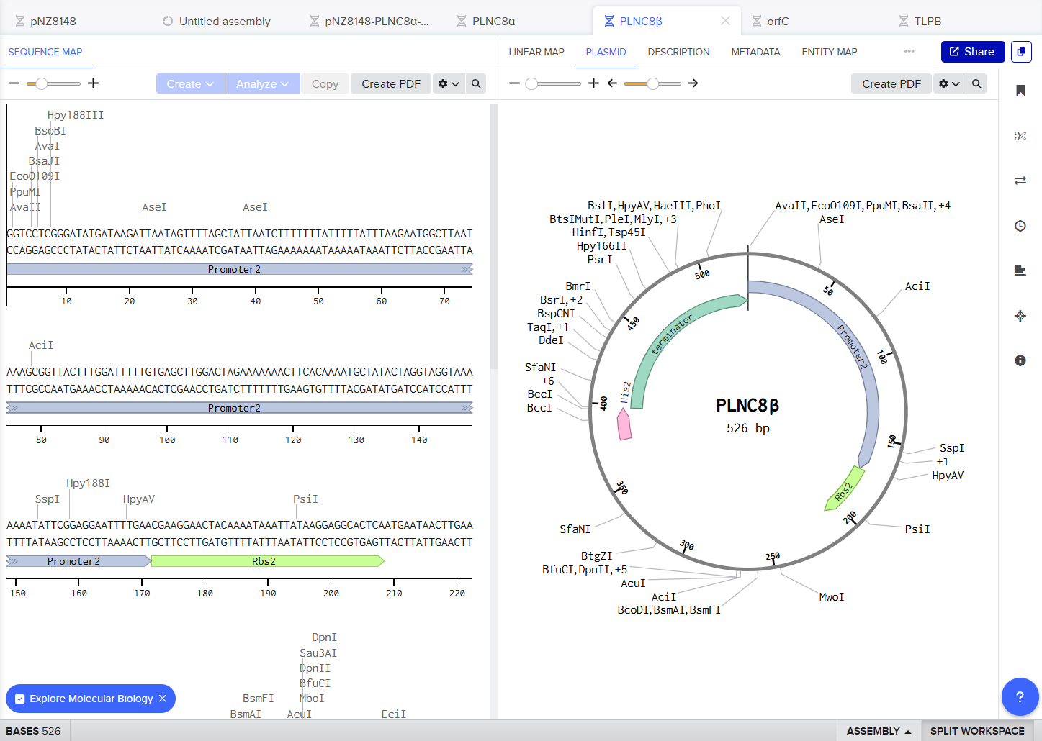Rotate plasmid map using right arrow

click(693, 83)
